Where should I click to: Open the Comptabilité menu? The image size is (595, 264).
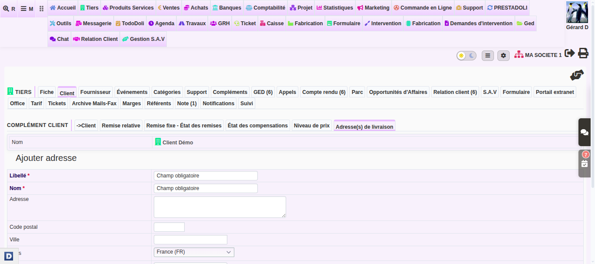tap(265, 8)
